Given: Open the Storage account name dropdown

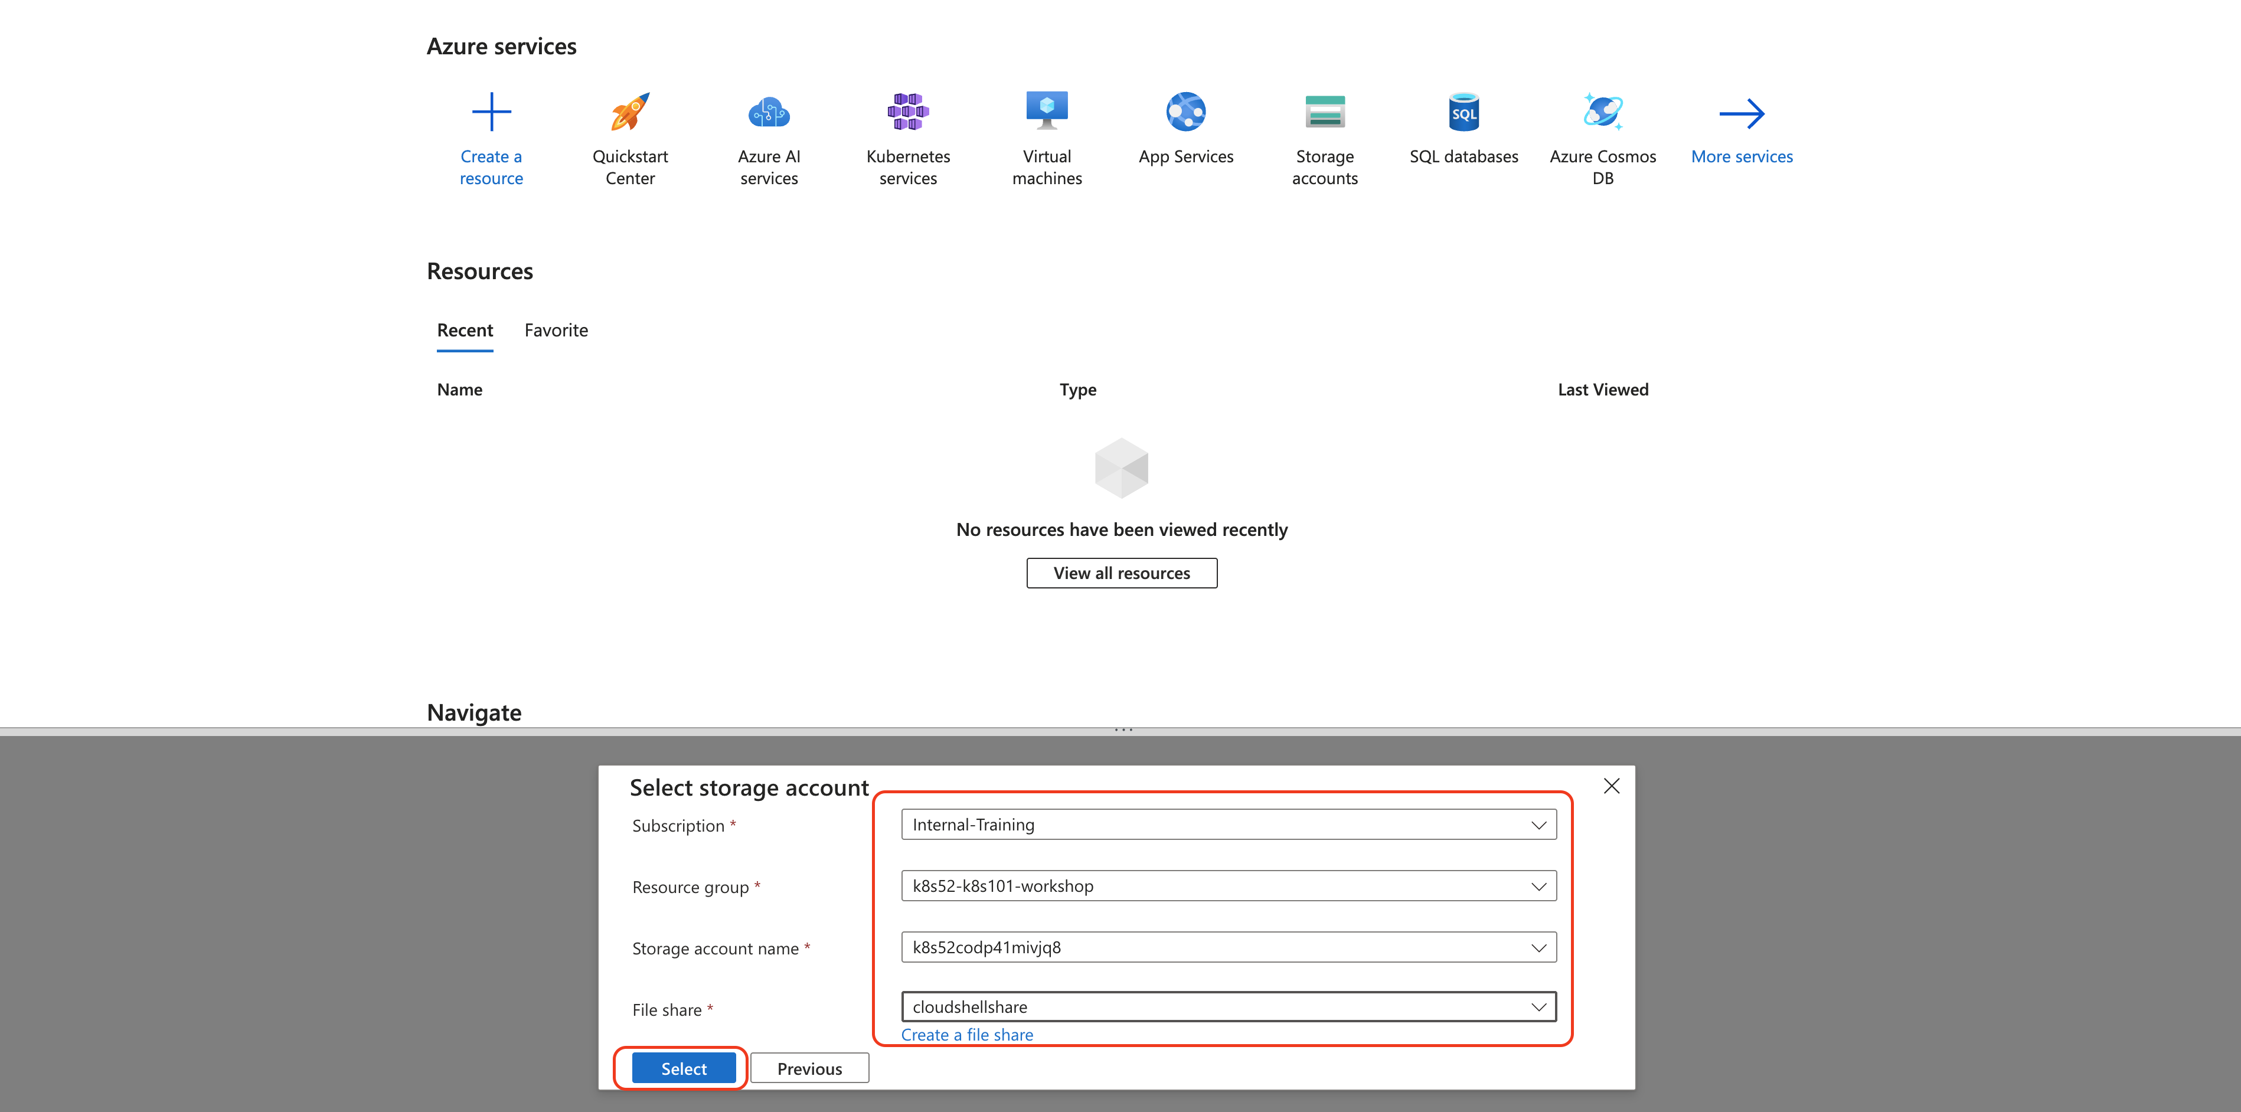Looking at the screenshot, I should click(x=1229, y=947).
